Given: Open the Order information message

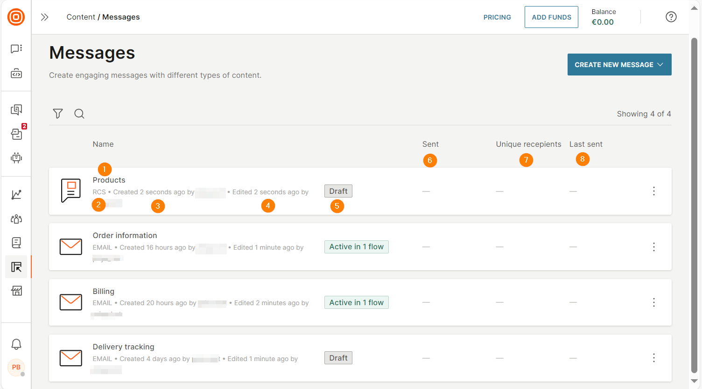Looking at the screenshot, I should pyautogui.click(x=125, y=236).
